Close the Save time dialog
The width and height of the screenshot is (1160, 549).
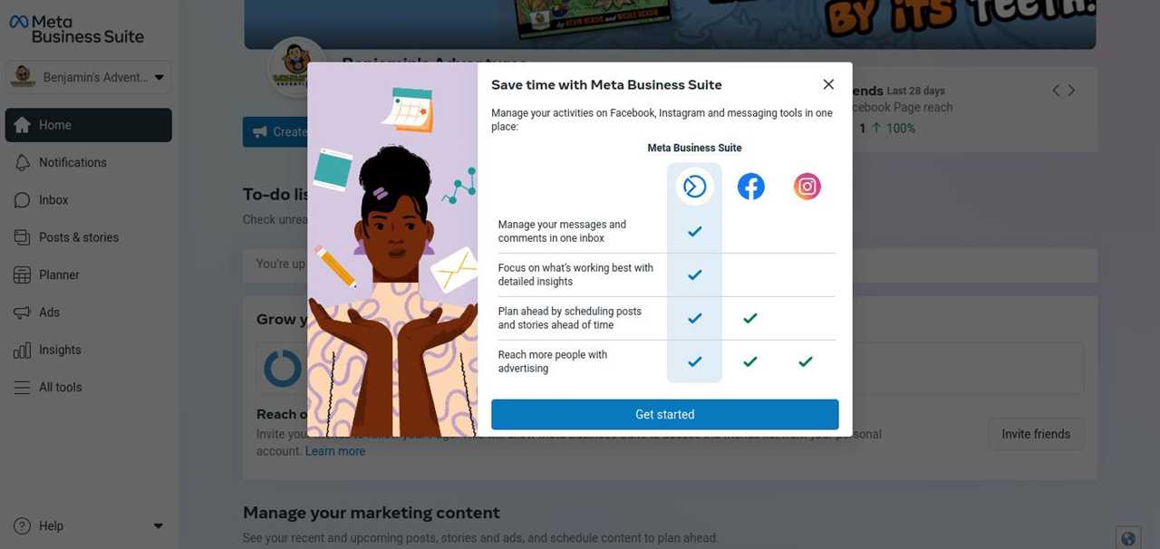click(828, 84)
